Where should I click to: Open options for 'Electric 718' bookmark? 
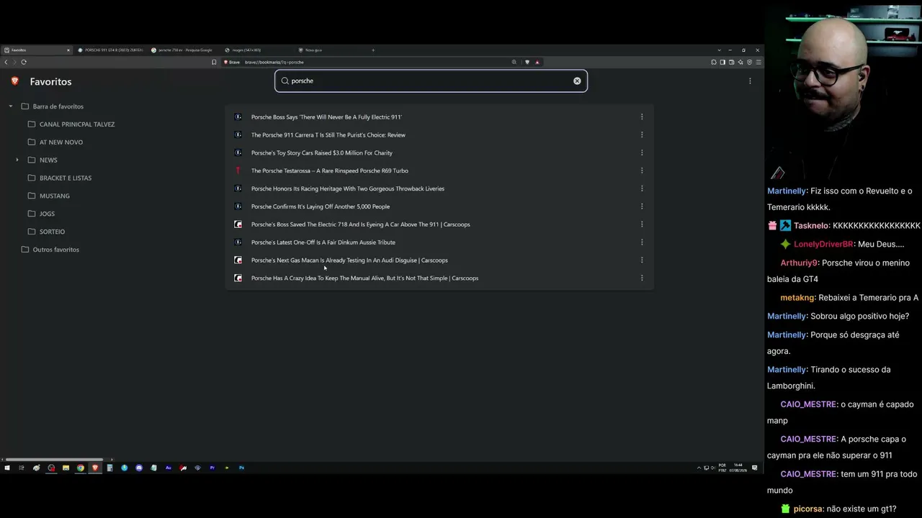[642, 224]
